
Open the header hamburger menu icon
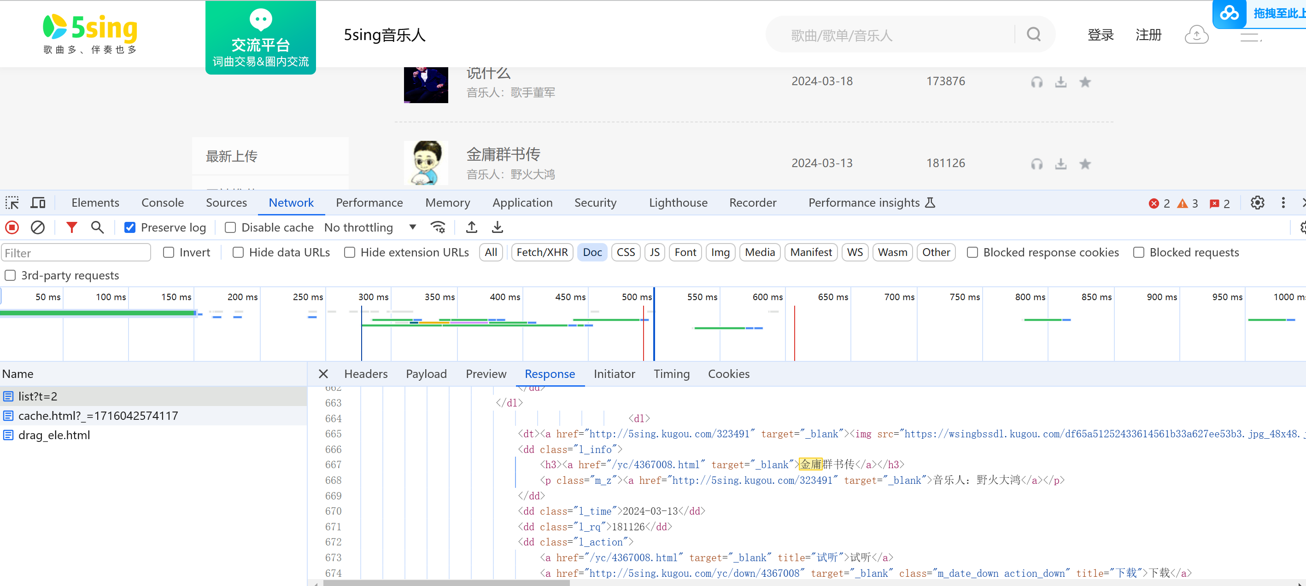point(1250,36)
